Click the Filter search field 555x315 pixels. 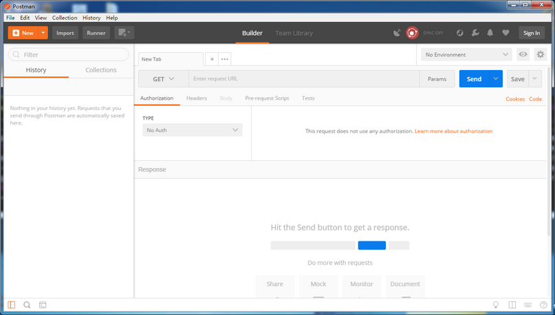(69, 54)
